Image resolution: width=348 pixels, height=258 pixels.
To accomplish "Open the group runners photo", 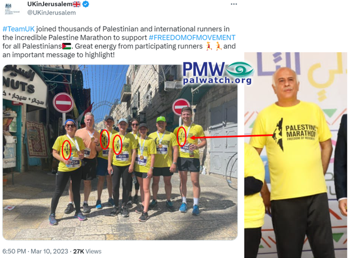I will (x=120, y=152).
